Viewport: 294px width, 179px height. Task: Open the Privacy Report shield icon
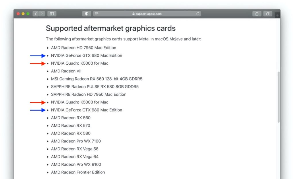point(86,14)
